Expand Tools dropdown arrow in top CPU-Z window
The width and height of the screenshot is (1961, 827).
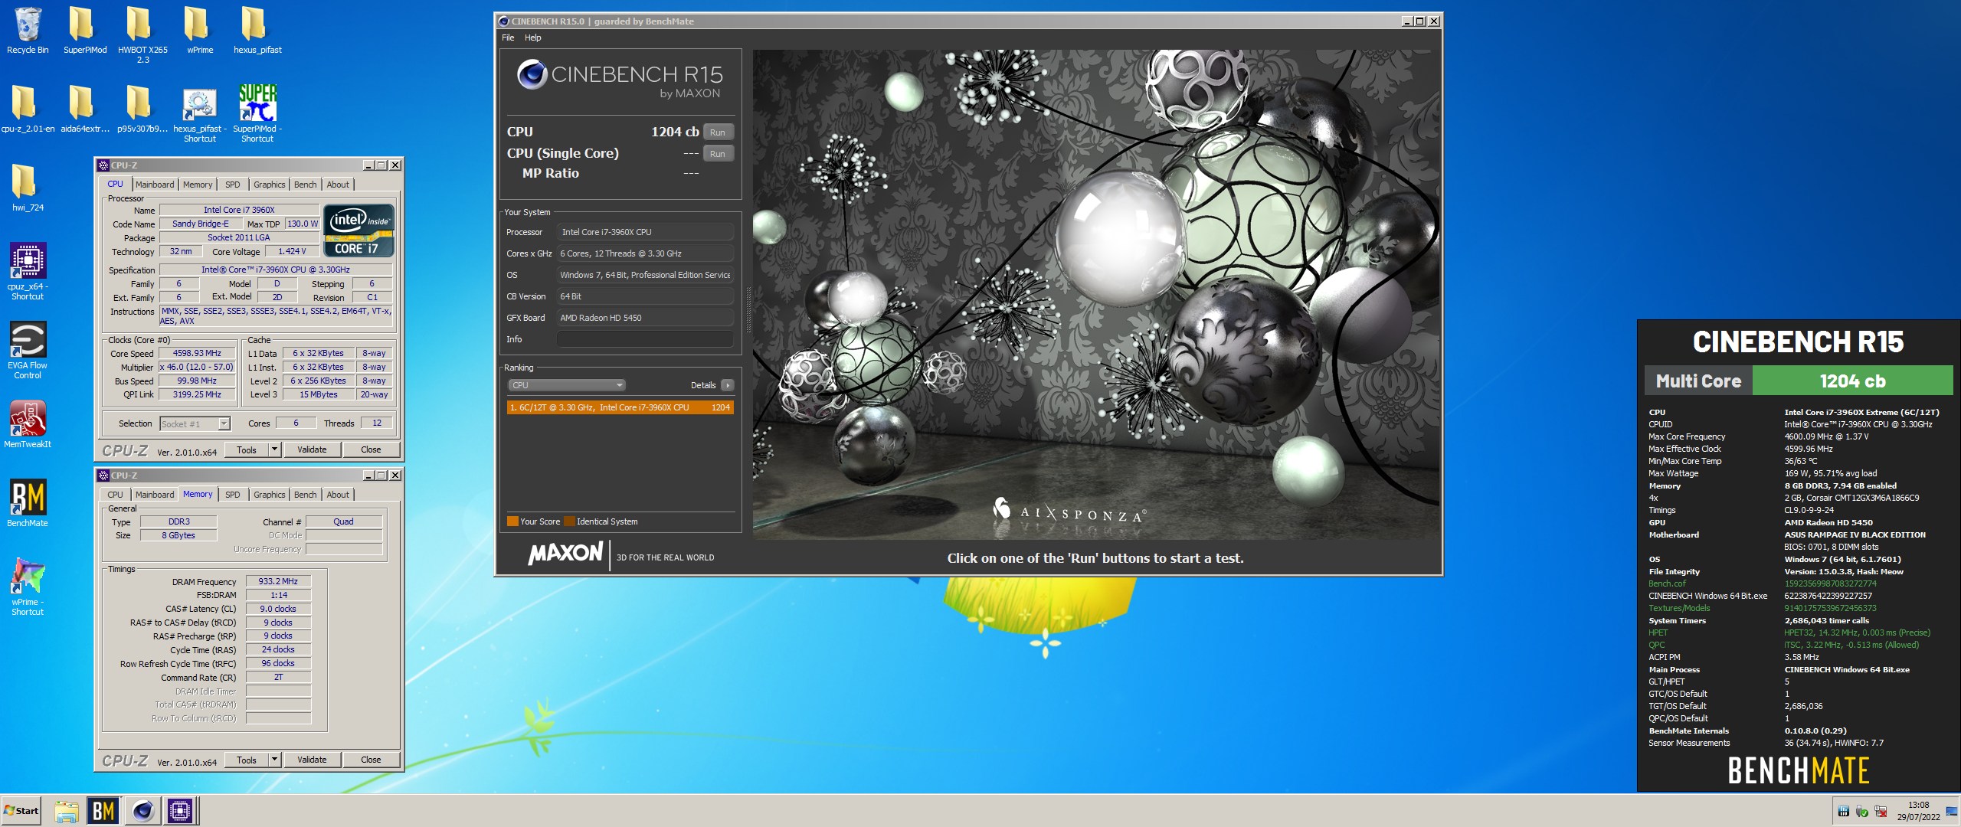tap(275, 449)
